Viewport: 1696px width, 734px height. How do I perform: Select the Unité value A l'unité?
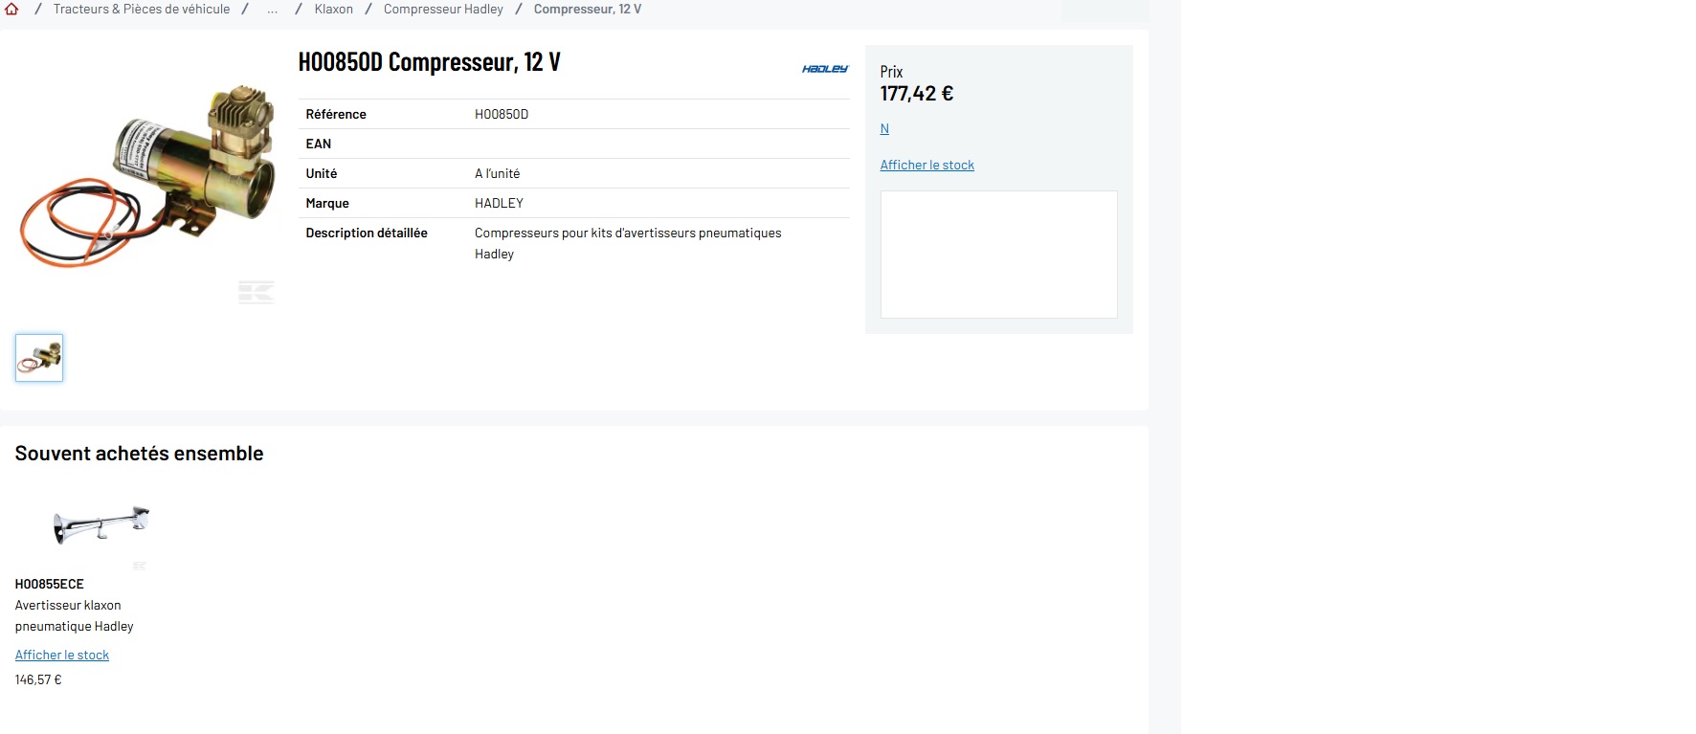click(x=498, y=173)
